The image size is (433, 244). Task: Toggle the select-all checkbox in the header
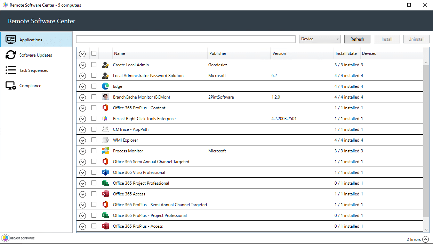point(94,53)
